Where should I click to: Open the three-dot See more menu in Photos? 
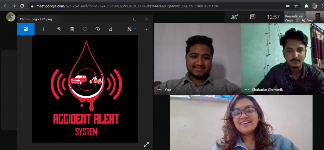point(146,29)
